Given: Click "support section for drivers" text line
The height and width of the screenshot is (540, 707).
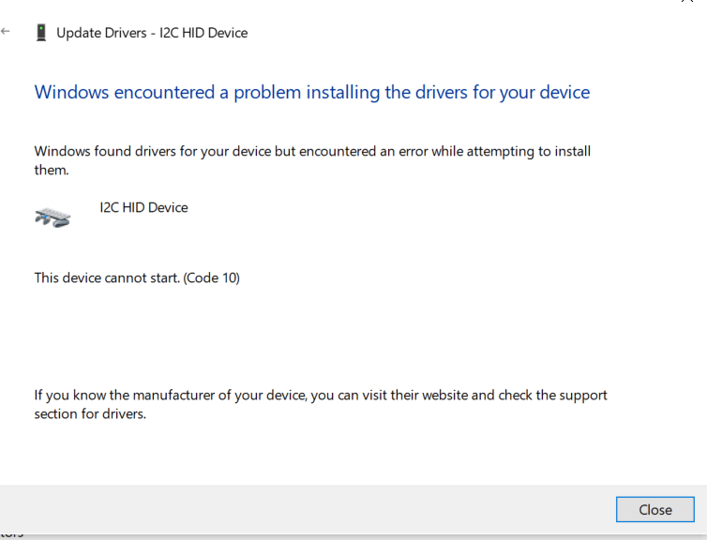Looking at the screenshot, I should point(90,413).
